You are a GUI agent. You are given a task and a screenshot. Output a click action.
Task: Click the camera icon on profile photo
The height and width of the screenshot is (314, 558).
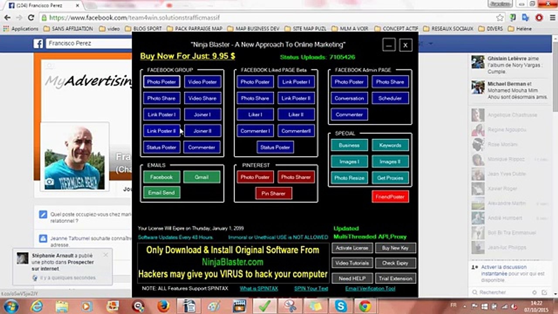pyautogui.click(x=49, y=182)
